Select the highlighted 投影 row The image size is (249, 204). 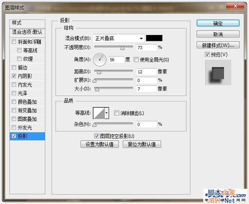click(27, 136)
